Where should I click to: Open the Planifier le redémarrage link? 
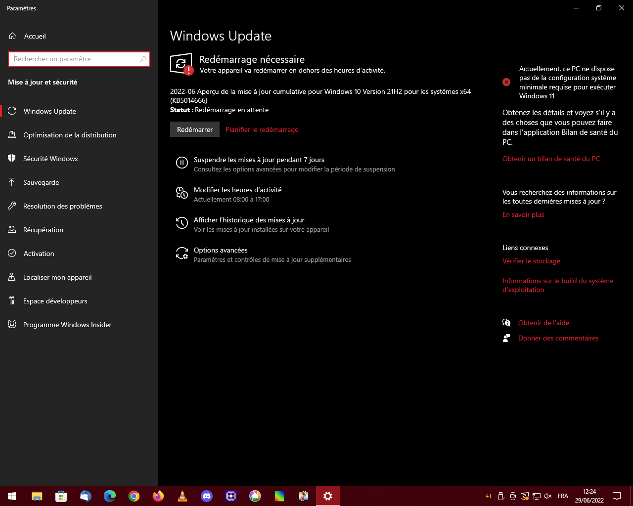[x=262, y=129]
